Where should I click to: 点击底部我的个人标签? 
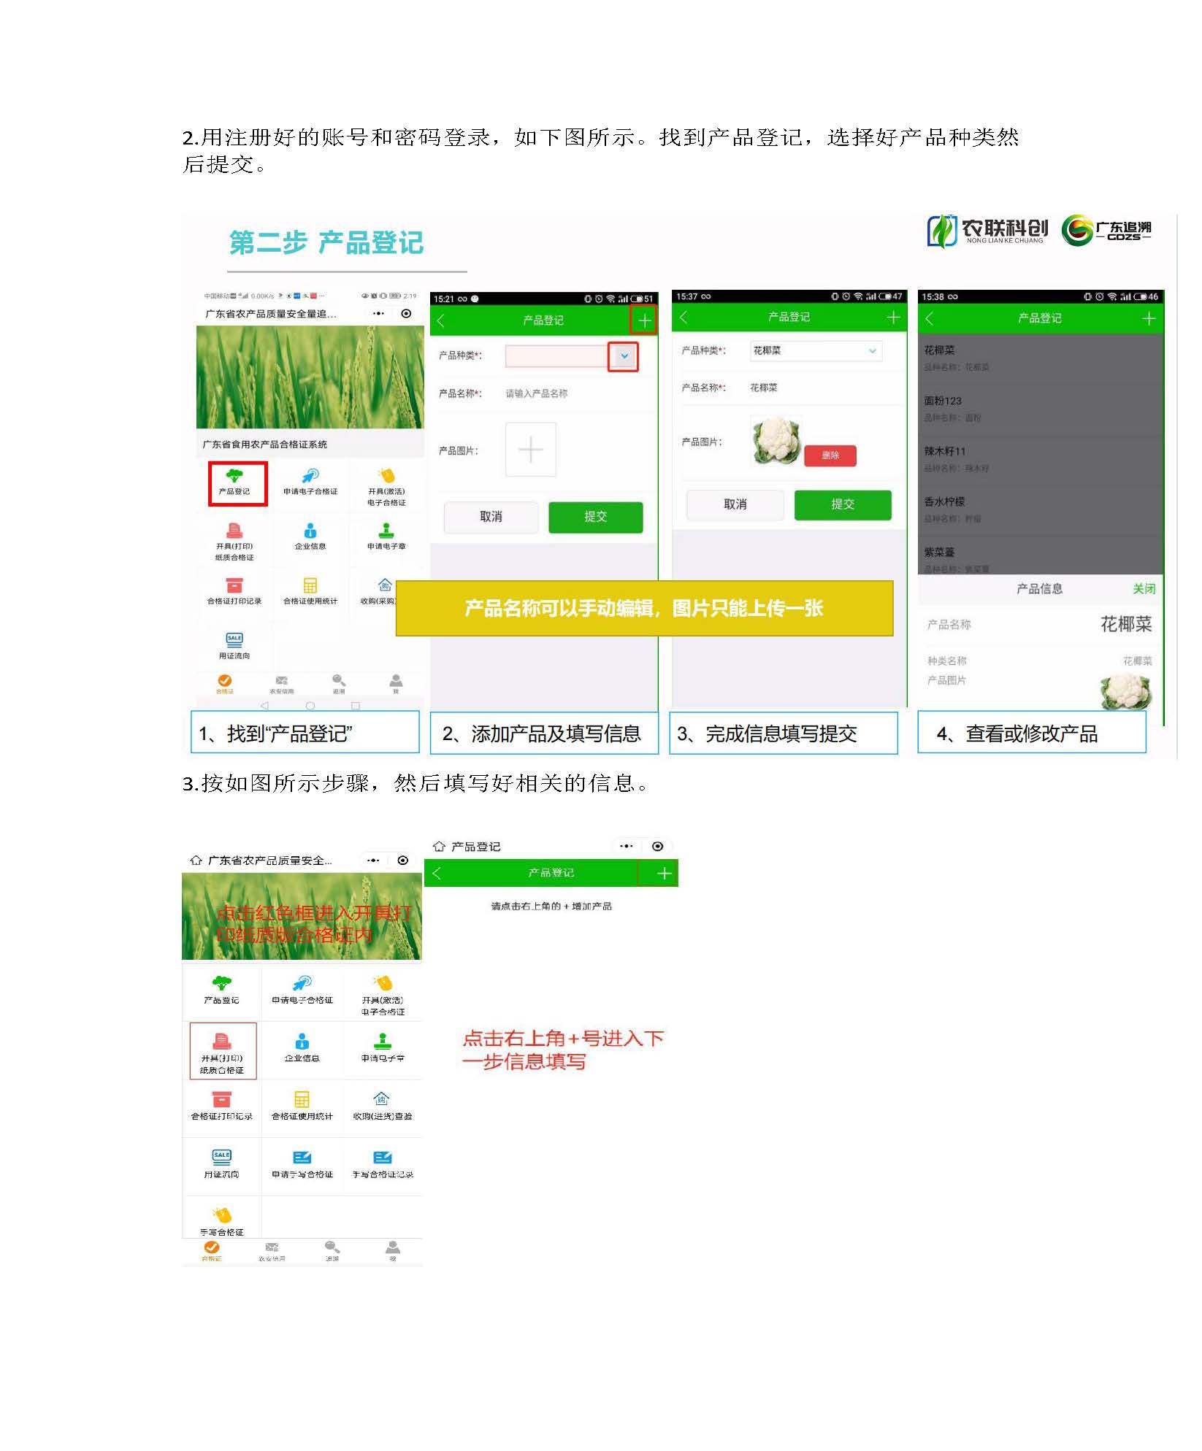click(x=393, y=1250)
